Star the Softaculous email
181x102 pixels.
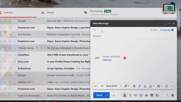pyautogui.click(x=5, y=69)
